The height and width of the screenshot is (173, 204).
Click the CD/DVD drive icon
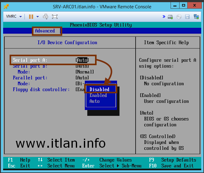(x=179, y=17)
